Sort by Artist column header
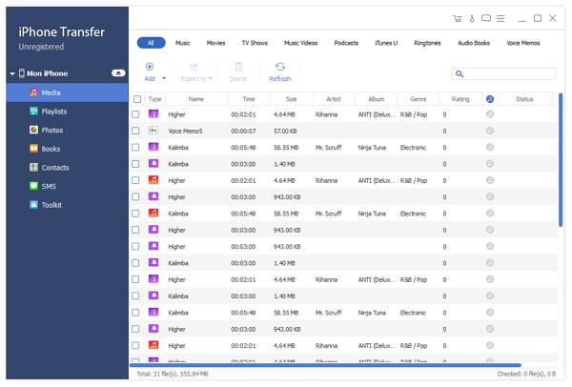The image size is (572, 387). click(334, 99)
